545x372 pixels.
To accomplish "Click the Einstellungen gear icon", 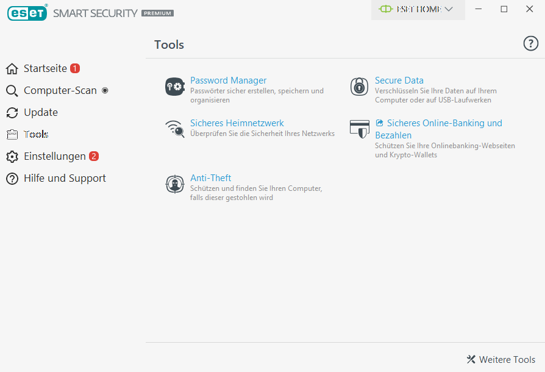I will [12, 157].
